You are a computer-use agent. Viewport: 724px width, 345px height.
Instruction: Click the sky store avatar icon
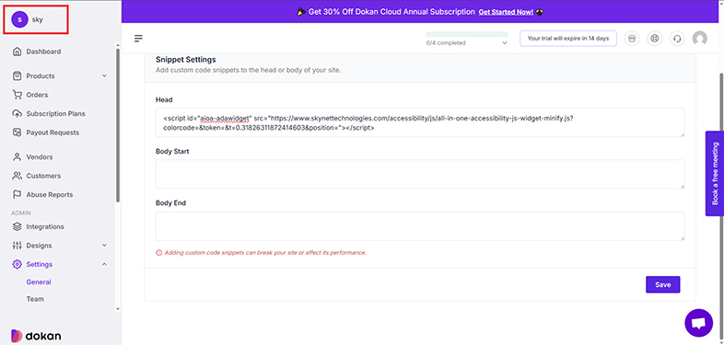(19, 20)
